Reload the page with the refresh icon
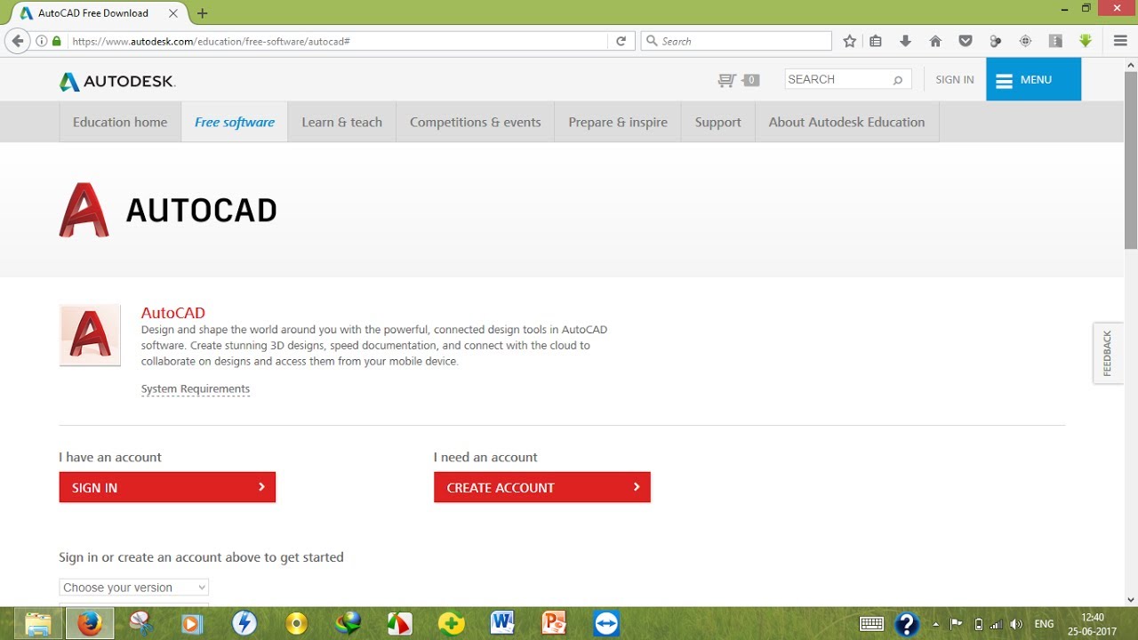 pyautogui.click(x=621, y=41)
